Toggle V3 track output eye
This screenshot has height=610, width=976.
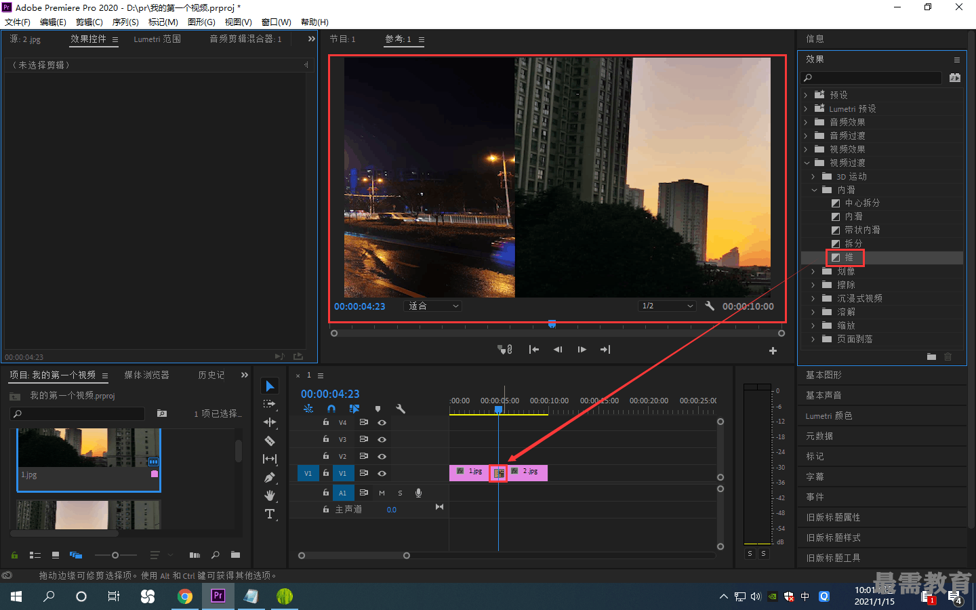click(x=382, y=439)
